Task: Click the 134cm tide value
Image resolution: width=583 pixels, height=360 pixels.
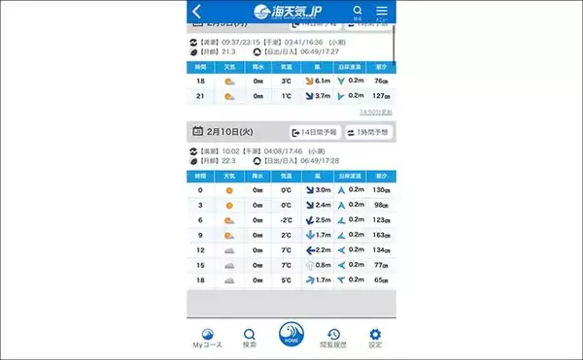Action: [381, 250]
